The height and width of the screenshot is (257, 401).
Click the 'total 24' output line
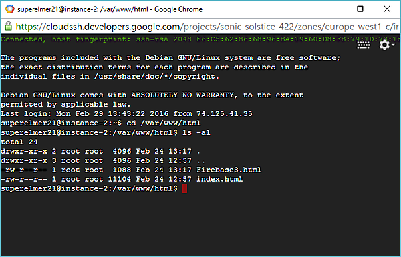pos(19,142)
